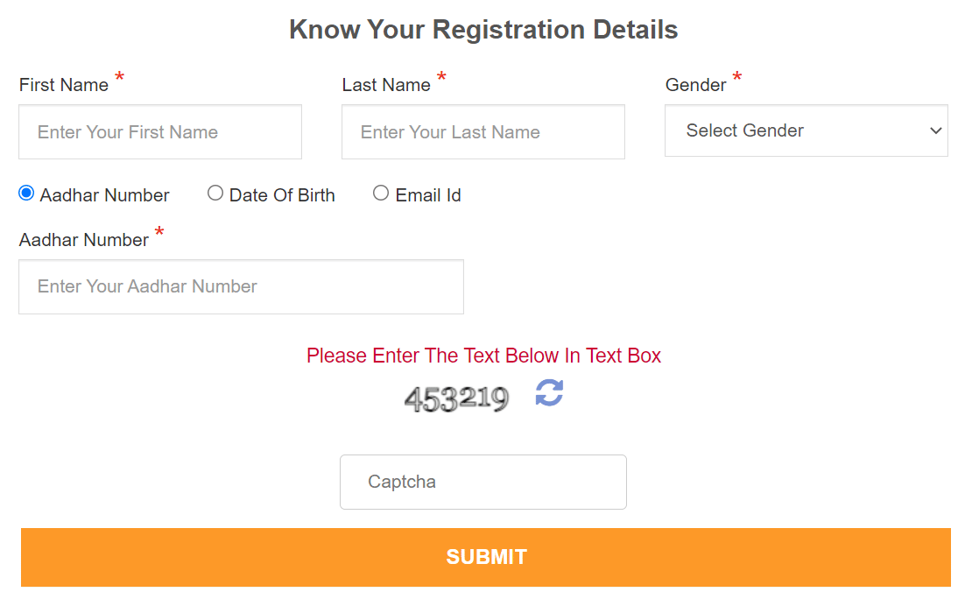The height and width of the screenshot is (599, 972).
Task: Select the Captcha text box
Action: point(482,482)
